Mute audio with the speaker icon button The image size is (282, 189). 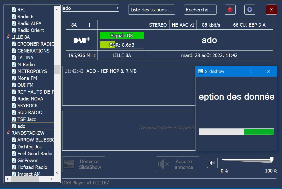[212, 163]
